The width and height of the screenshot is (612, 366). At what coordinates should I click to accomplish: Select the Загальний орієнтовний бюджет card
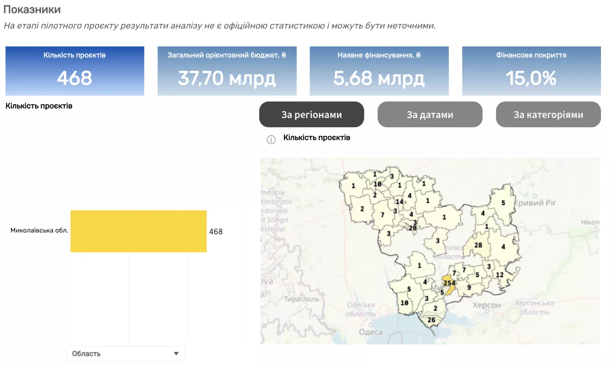coord(227,71)
